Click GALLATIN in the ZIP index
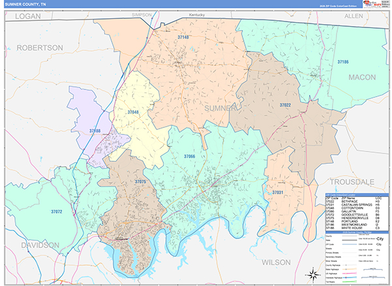Viewport: 392px width, 286px height. pyautogui.click(x=349, y=212)
